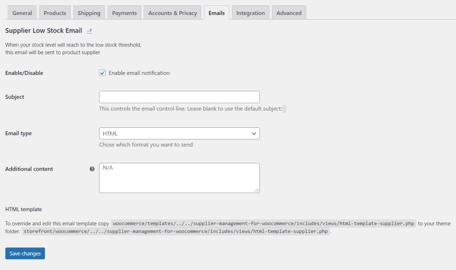
Task: Toggle the Enable email notification checkbox
Action: pyautogui.click(x=102, y=73)
